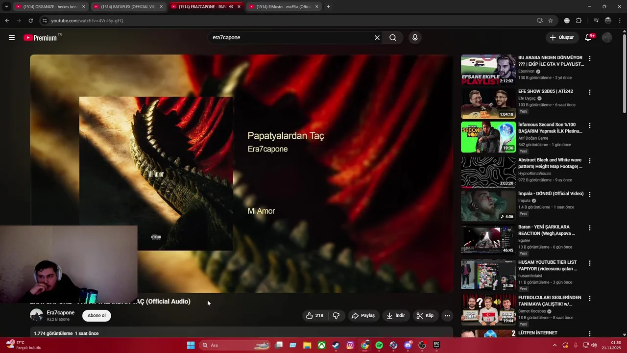
Task: Open options for BU ARABA NEDEN DÖNMÜYOR video
Action: pos(590,58)
